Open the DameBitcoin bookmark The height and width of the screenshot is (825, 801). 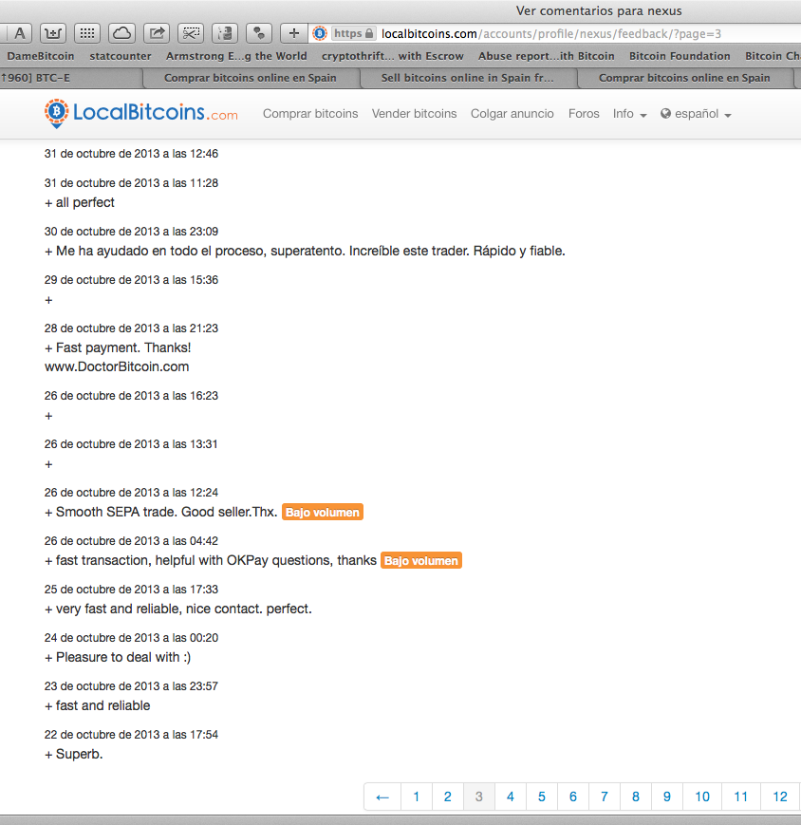[x=41, y=56]
